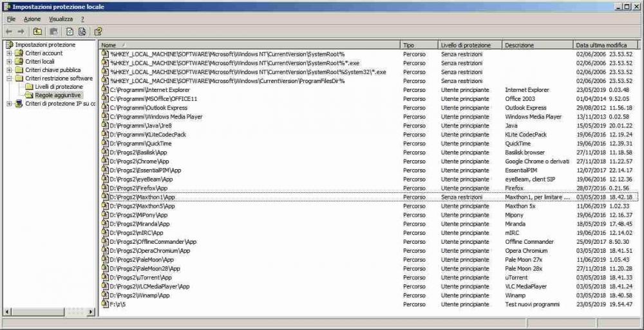Go up one level via toolbar folder icon
Viewport: 644px width, 330px height.
tap(37, 32)
